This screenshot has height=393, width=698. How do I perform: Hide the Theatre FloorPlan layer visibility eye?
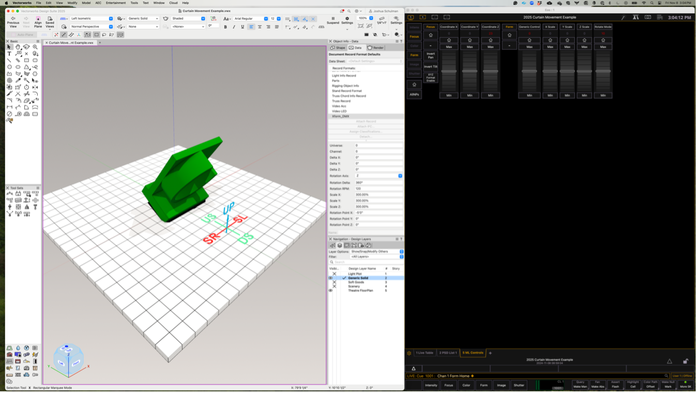[x=331, y=291]
